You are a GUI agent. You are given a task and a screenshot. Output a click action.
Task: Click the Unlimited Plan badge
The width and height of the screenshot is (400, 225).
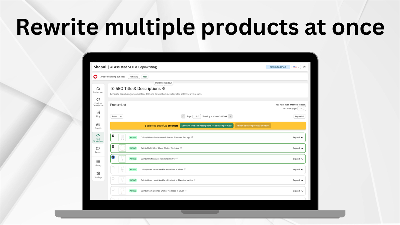(278, 67)
